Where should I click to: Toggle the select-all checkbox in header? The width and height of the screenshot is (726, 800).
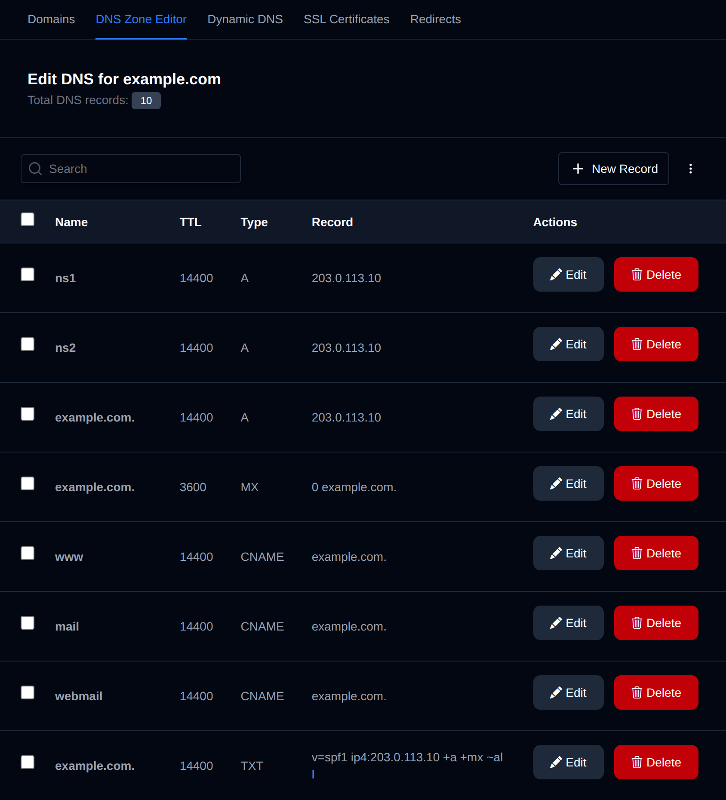(x=28, y=219)
